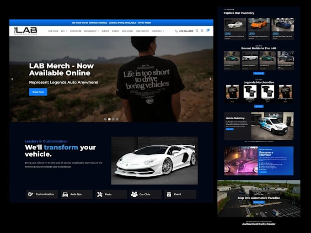This screenshot has height=233, width=311.
Task: Click blue button under Legends Merchandise
Action: pos(259,106)
